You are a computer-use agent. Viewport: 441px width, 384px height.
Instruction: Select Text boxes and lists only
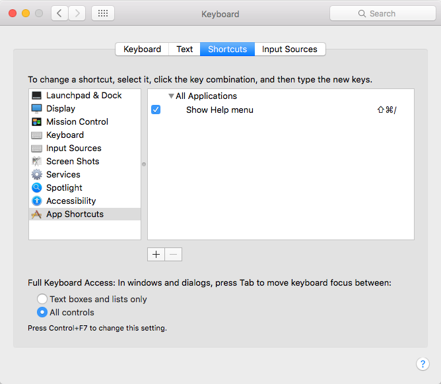(x=42, y=299)
